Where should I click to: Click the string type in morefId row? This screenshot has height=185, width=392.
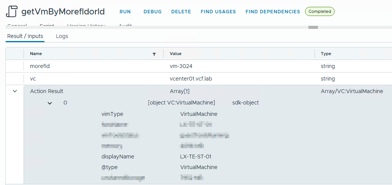[328, 66]
